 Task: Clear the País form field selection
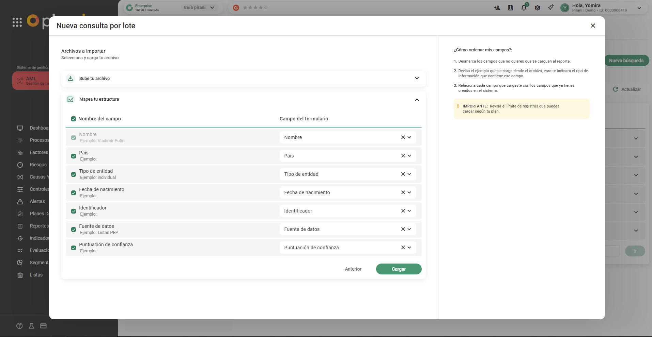403,156
